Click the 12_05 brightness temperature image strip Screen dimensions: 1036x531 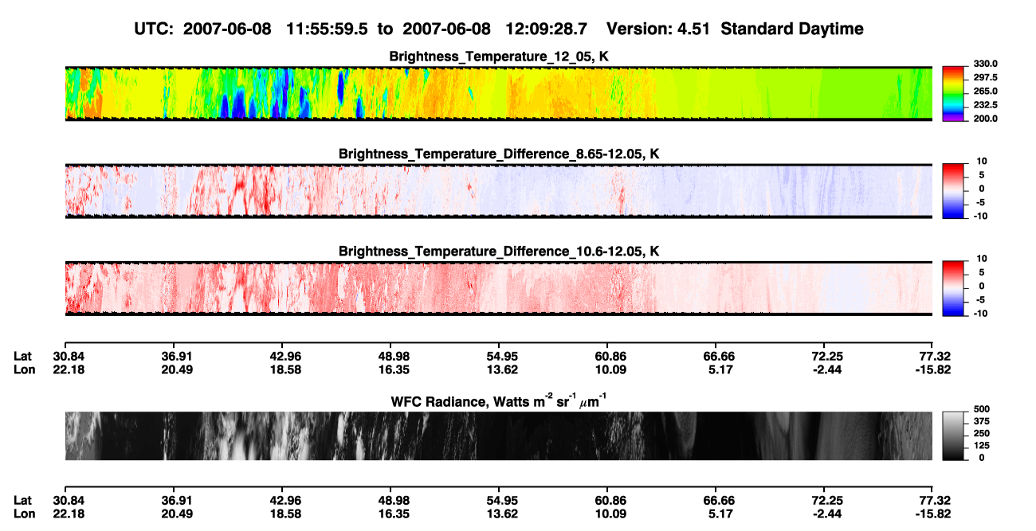pos(498,93)
